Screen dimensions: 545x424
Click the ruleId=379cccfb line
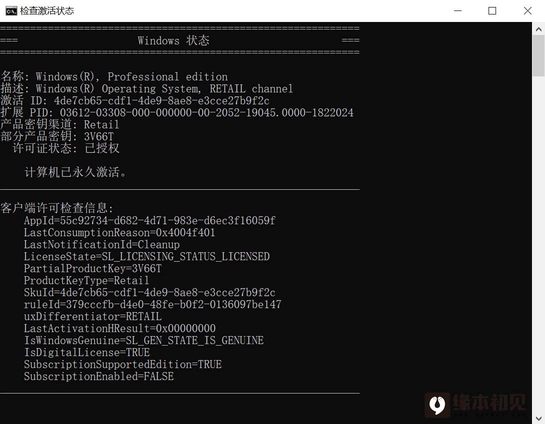(x=152, y=305)
